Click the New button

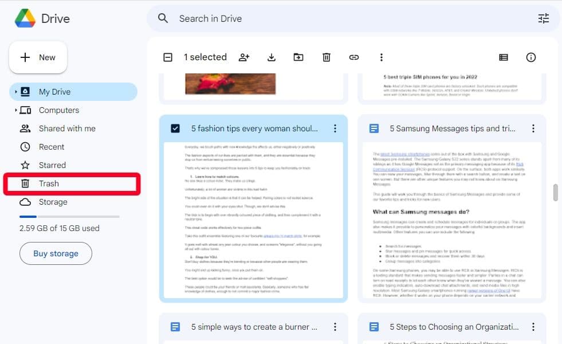[x=38, y=57]
